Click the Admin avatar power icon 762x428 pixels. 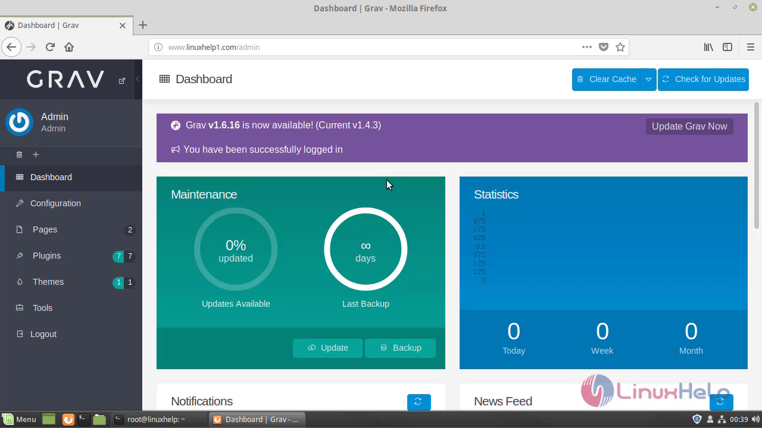point(19,122)
